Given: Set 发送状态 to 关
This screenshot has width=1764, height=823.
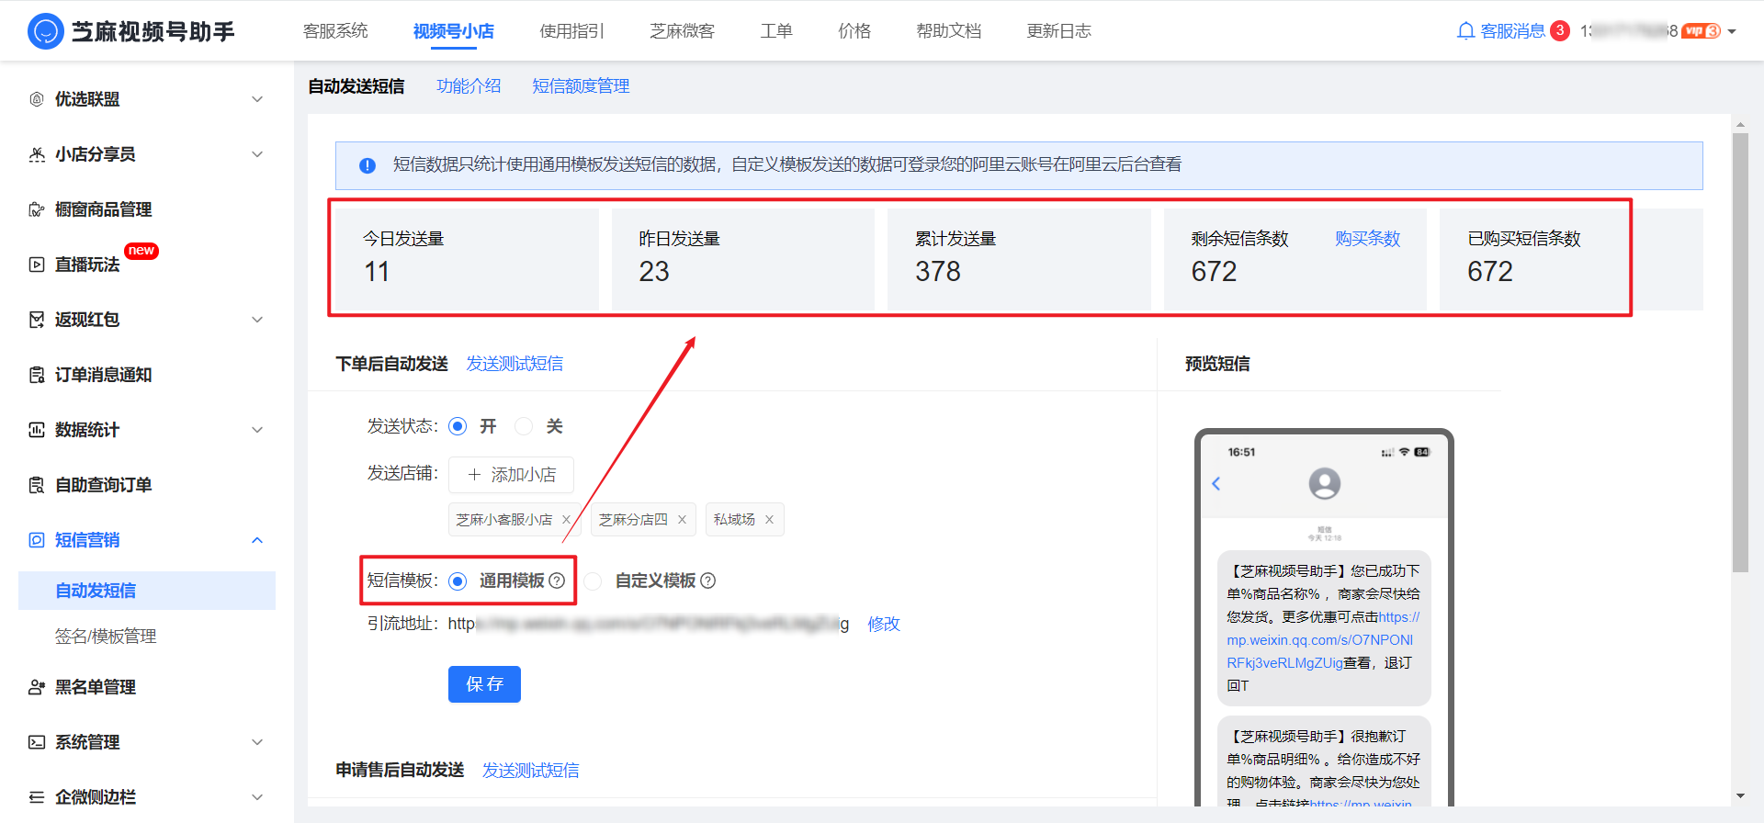Looking at the screenshot, I should point(524,426).
